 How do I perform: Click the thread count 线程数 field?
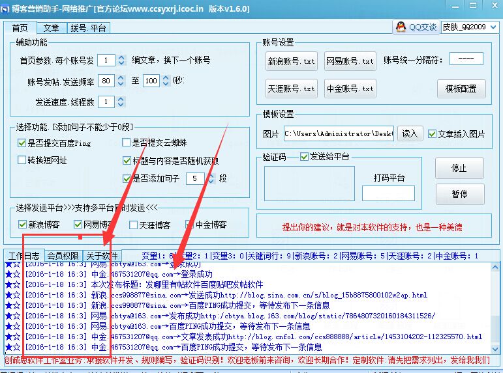[x=106, y=102]
